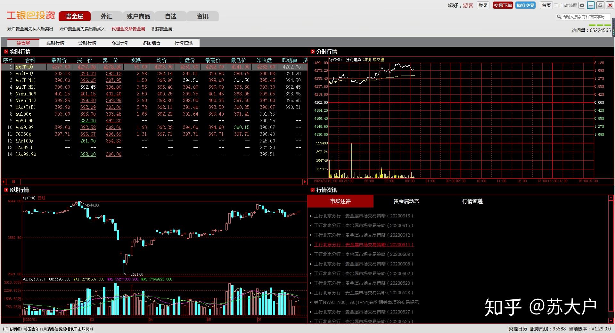The height and width of the screenshot is (333, 615).
Task: Click the table's left horizontal scroll arrow
Action: tap(4, 182)
